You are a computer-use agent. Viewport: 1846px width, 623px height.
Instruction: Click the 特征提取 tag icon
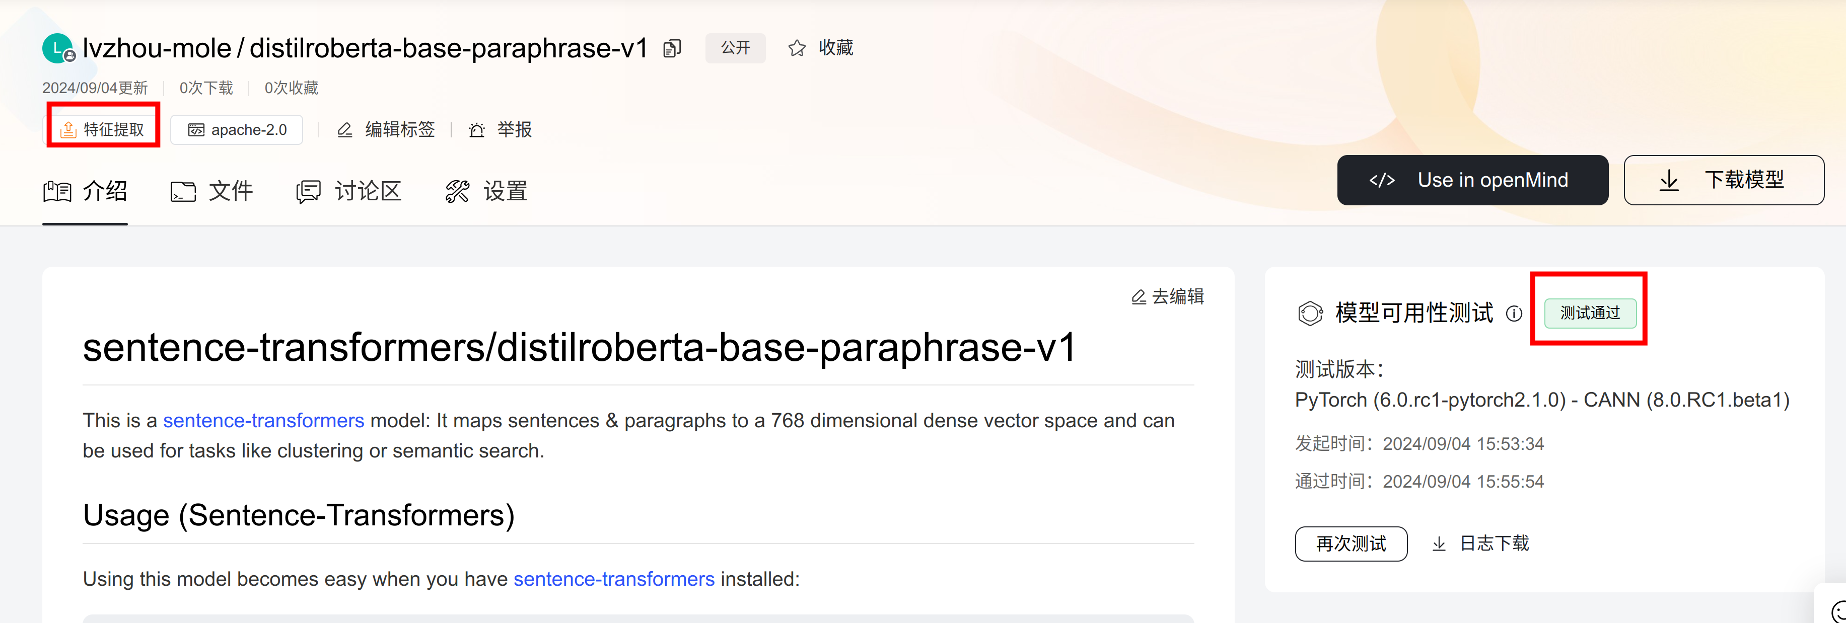[68, 130]
